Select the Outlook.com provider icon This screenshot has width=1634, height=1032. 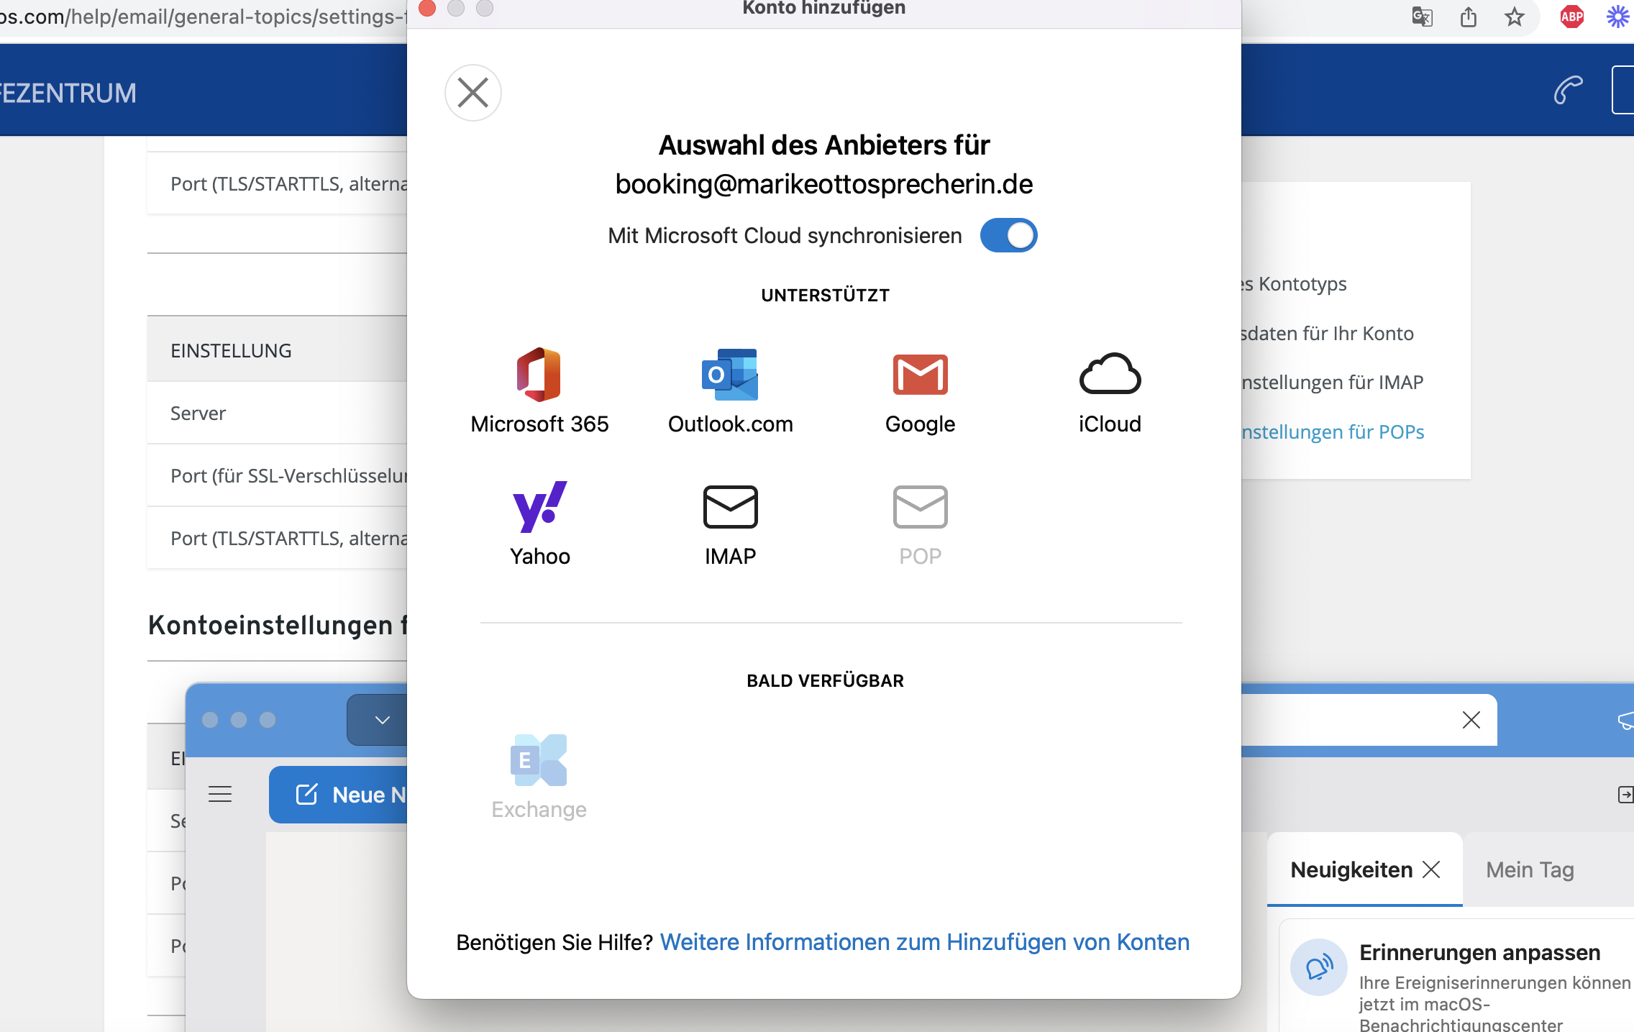tap(730, 375)
